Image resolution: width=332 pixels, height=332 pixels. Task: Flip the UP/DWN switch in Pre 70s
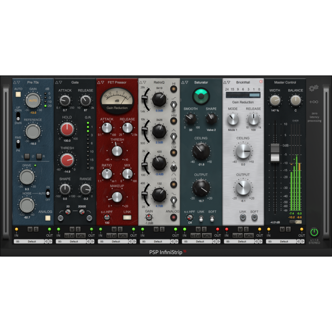click(x=18, y=117)
